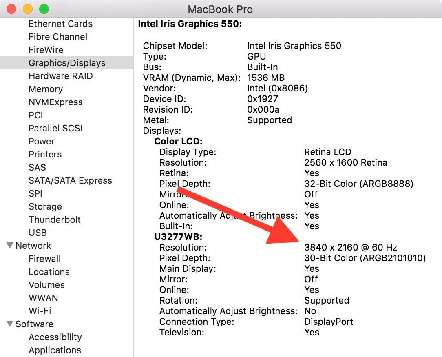442x357 pixels.
Task: Select Applications under Software
Action: coord(55,350)
